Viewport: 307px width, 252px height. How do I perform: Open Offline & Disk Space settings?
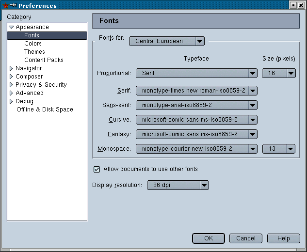(x=45, y=110)
